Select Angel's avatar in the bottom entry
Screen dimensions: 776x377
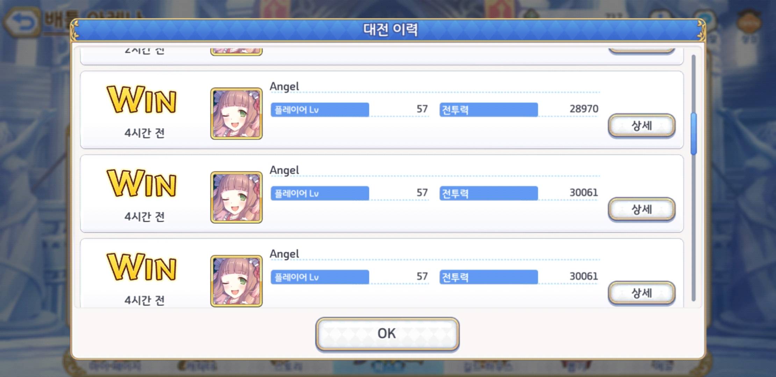(236, 281)
